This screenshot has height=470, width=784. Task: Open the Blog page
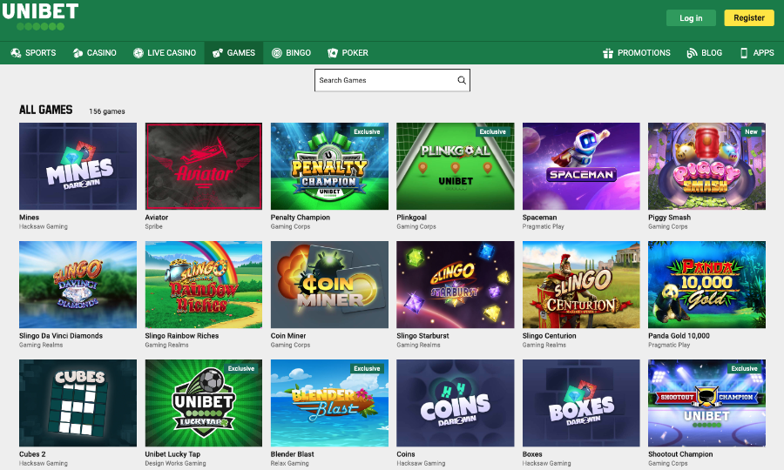coord(704,53)
